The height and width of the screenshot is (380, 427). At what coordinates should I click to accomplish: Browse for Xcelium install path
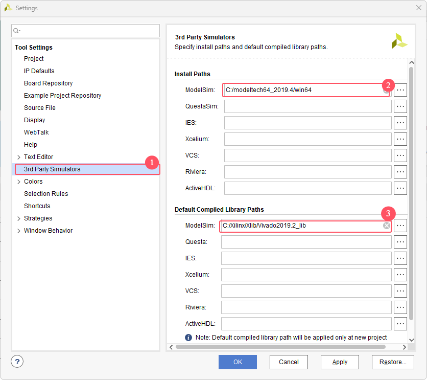click(x=400, y=139)
